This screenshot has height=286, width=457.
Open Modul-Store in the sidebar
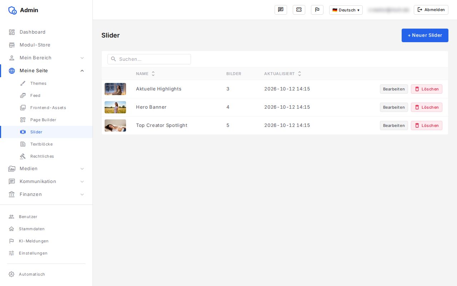coord(46,45)
